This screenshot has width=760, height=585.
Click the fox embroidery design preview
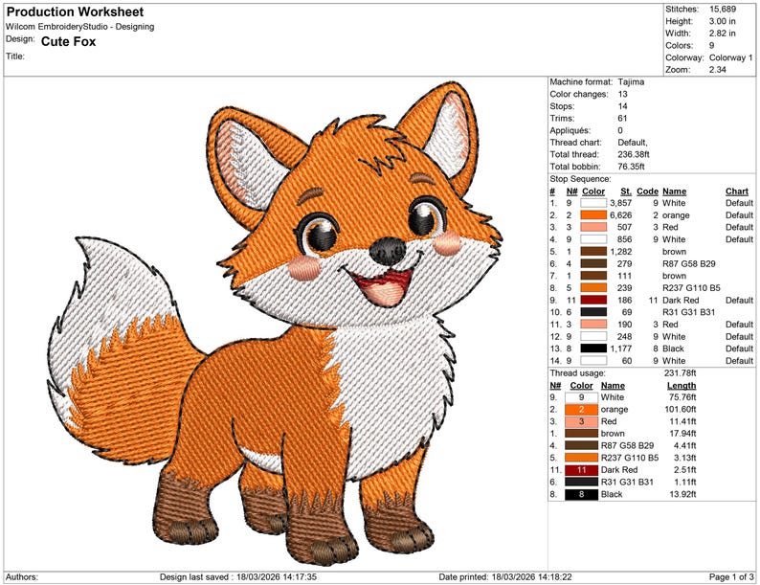pos(275,324)
